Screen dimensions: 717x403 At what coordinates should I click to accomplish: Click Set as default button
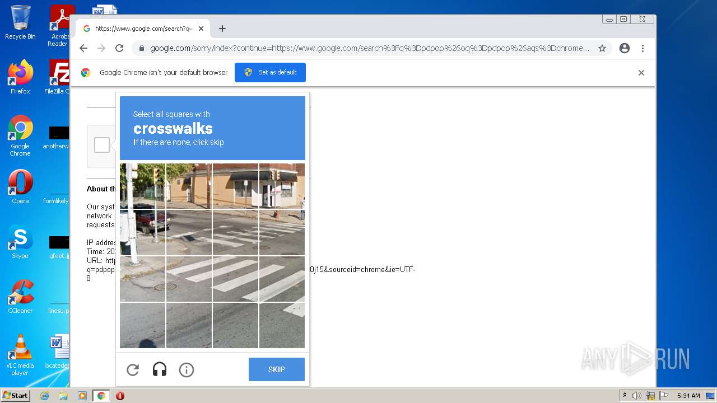coord(270,72)
